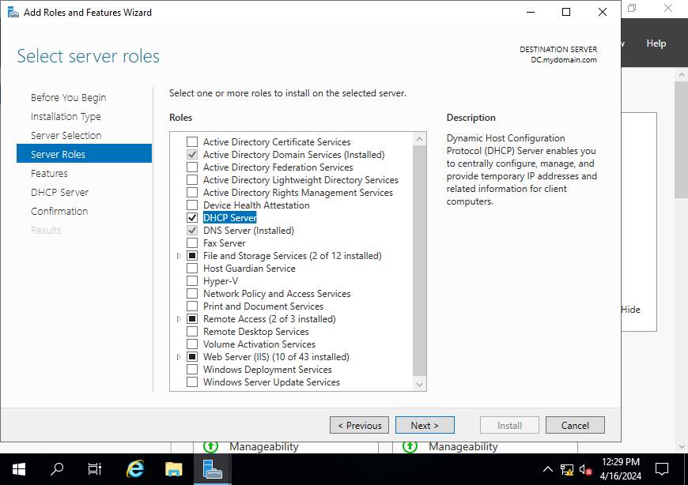Check Print and Document Services
The image size is (688, 485).
click(x=192, y=306)
